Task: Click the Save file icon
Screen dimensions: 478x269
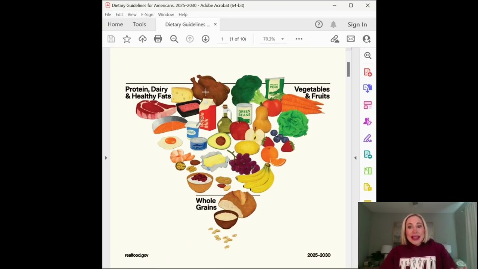Action: pyautogui.click(x=111, y=39)
